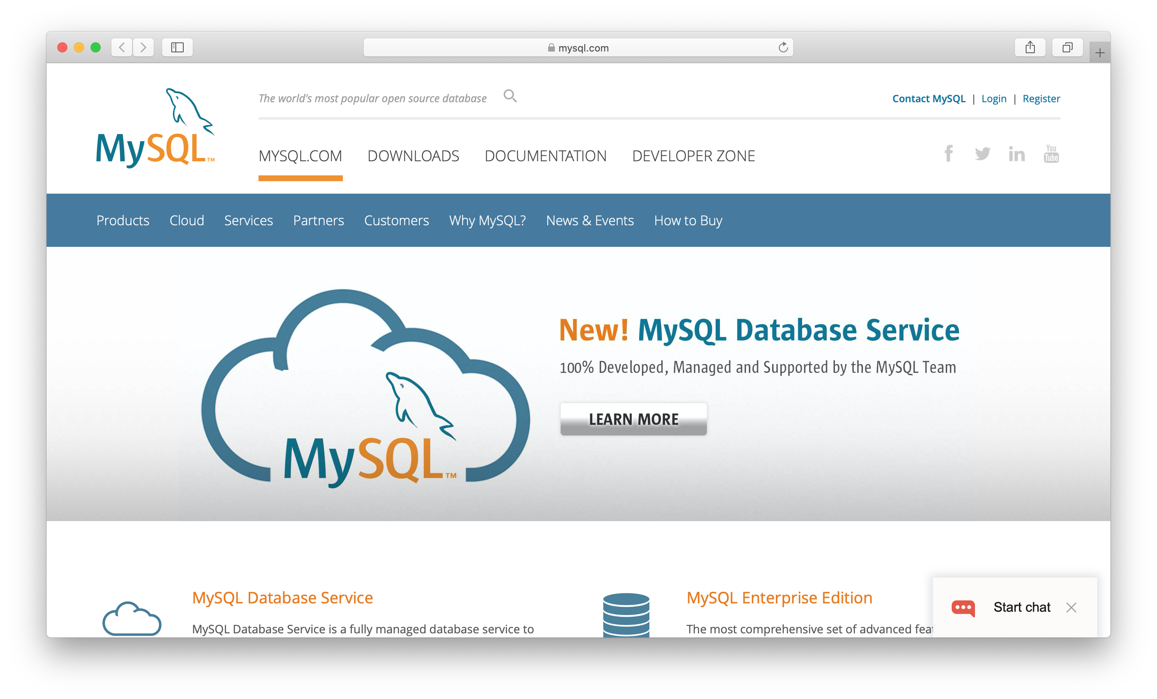Open a new tab with plus button
The width and height of the screenshot is (1157, 699).
(x=1100, y=53)
